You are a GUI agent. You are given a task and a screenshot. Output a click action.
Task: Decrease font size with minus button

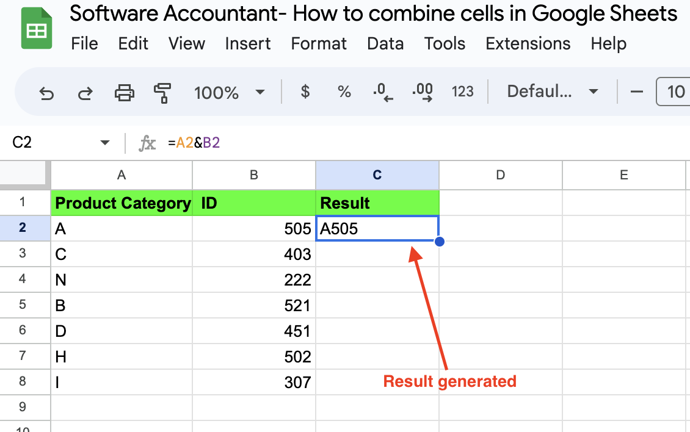click(x=636, y=92)
